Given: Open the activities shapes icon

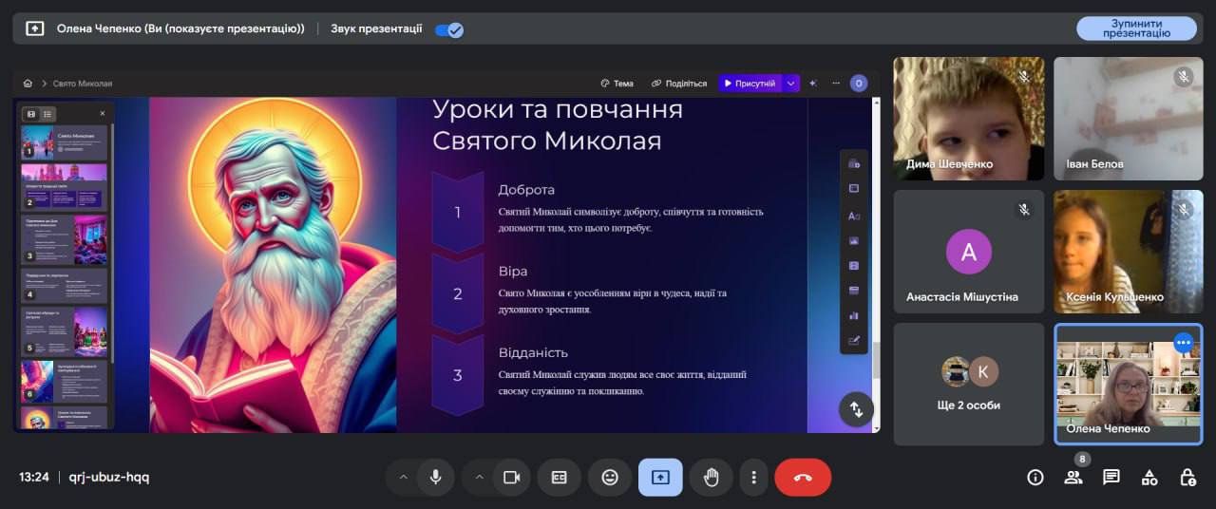Looking at the screenshot, I should tap(1149, 478).
